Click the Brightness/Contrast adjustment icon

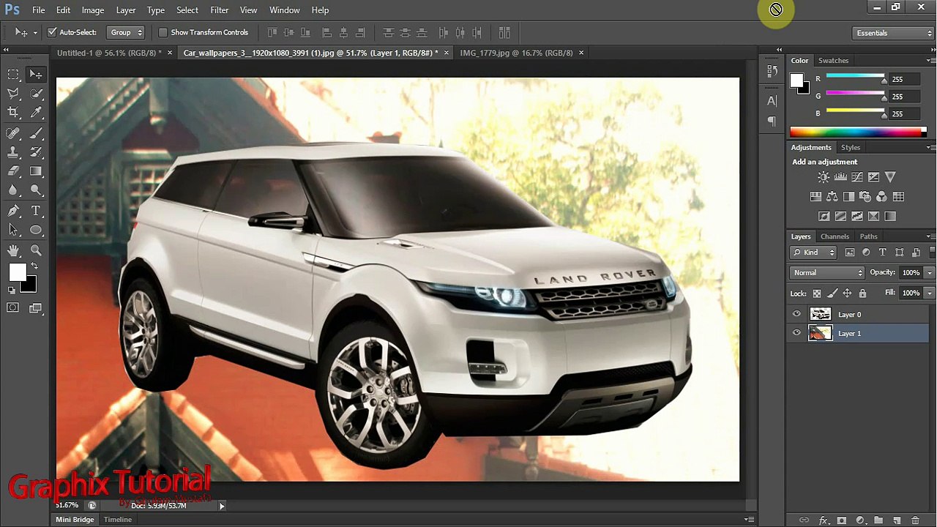(x=824, y=177)
